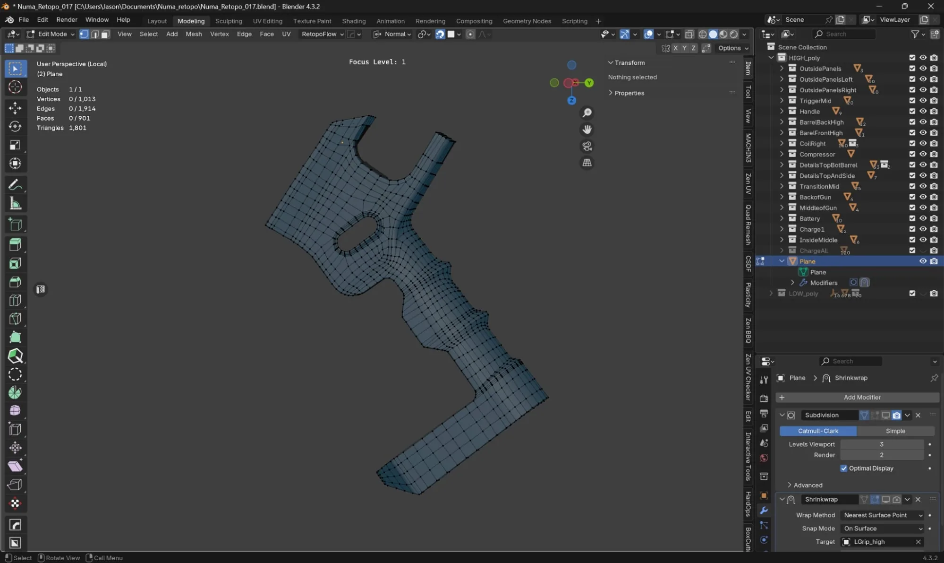This screenshot has height=563, width=944.
Task: Open Object properties orange square tab
Action: [764, 495]
